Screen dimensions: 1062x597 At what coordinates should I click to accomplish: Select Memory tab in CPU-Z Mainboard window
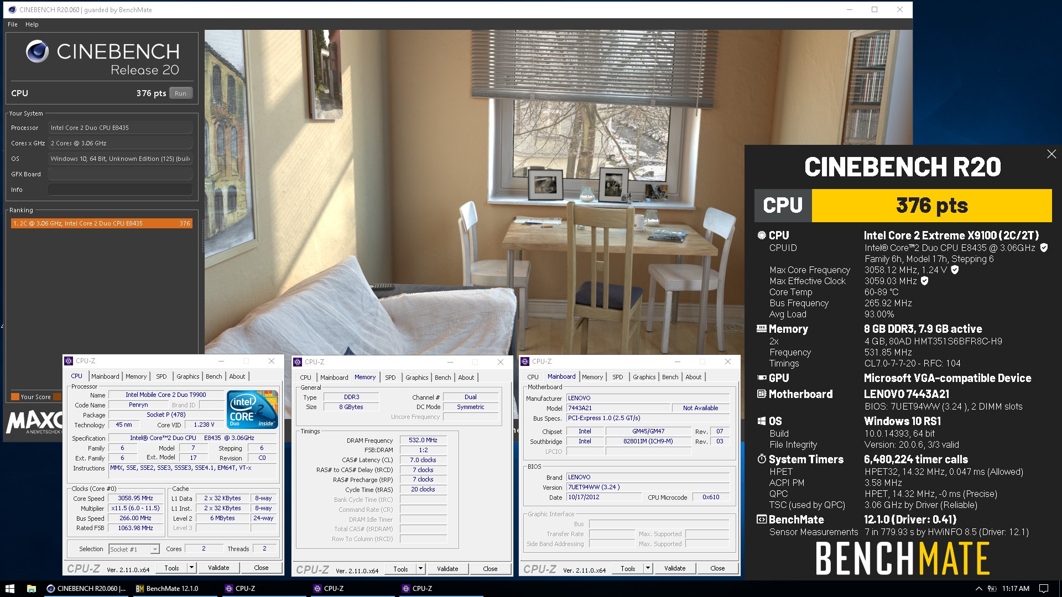[x=592, y=377]
